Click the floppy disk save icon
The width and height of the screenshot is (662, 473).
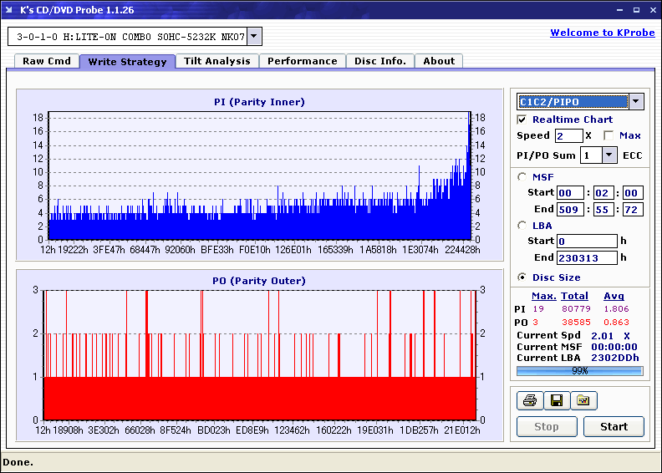click(556, 401)
